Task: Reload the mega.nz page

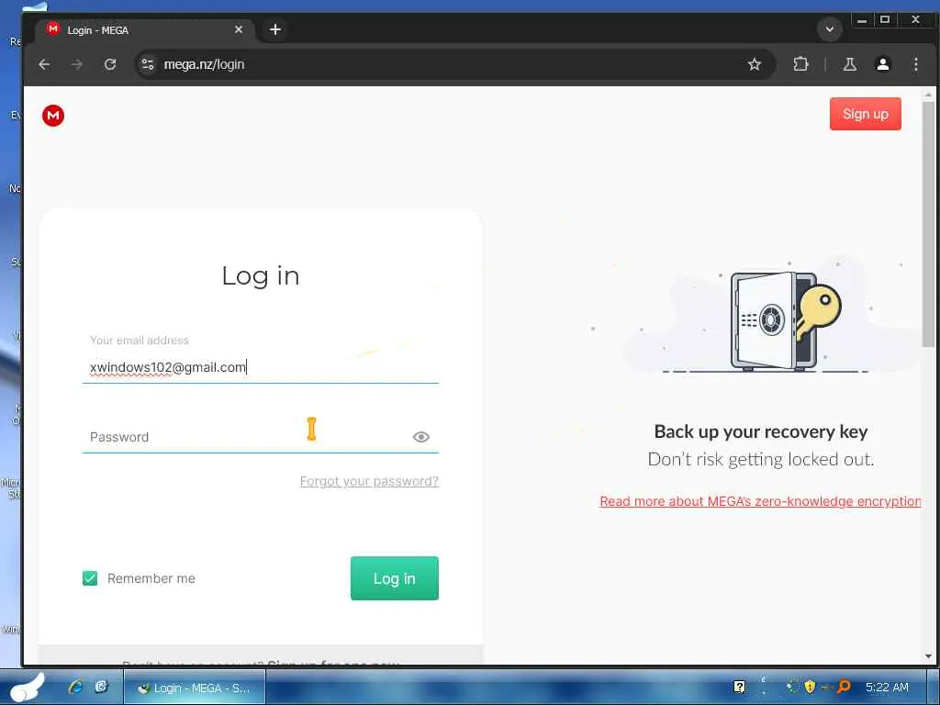Action: click(x=110, y=64)
